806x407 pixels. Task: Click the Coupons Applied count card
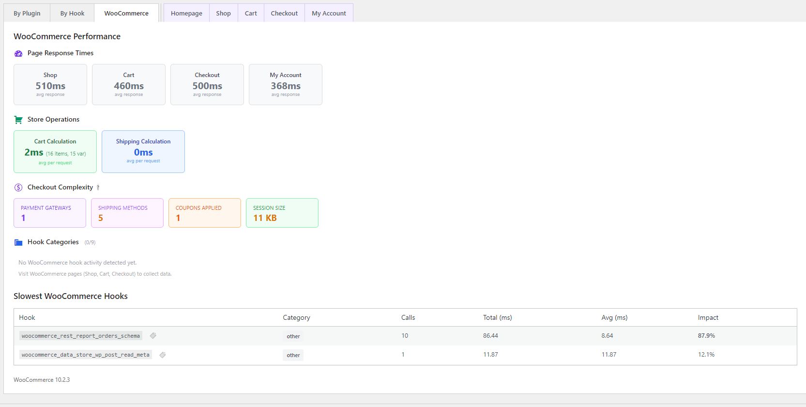point(205,213)
